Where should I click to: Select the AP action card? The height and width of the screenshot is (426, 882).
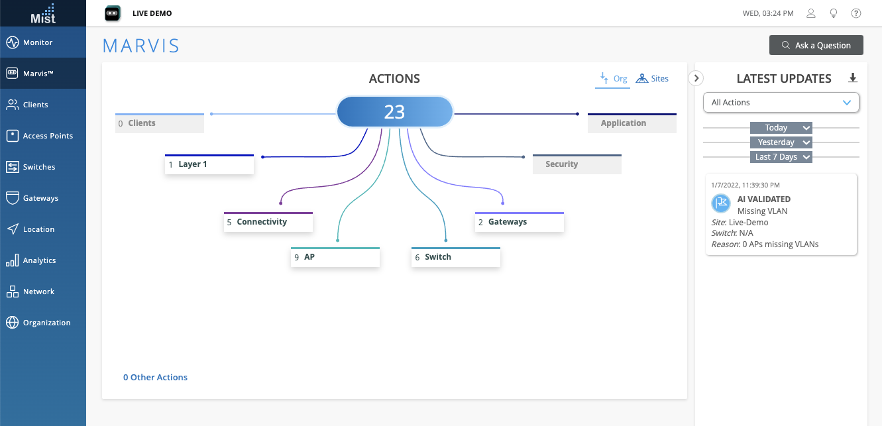[335, 257]
